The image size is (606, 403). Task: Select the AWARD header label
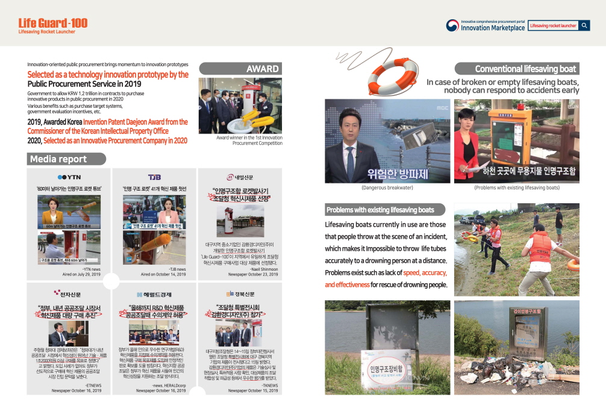tap(240, 69)
